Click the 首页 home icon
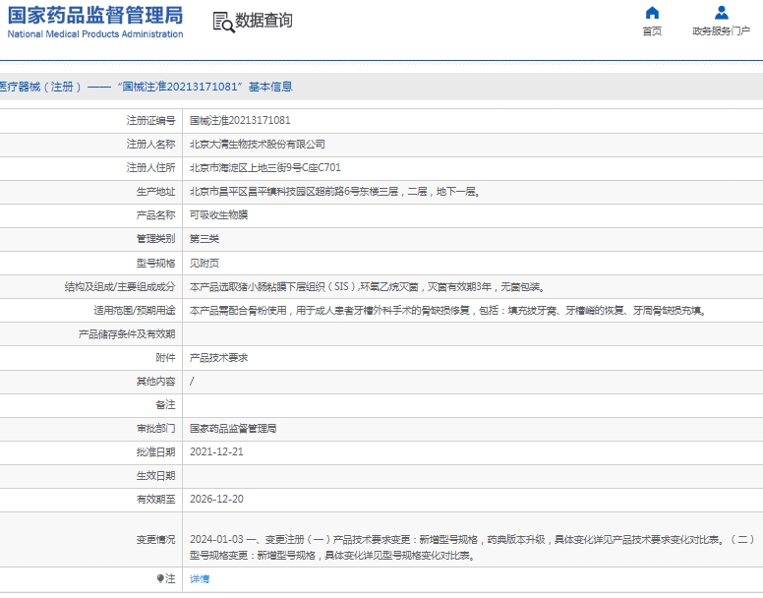This screenshot has height=598, width=763. coord(652,13)
